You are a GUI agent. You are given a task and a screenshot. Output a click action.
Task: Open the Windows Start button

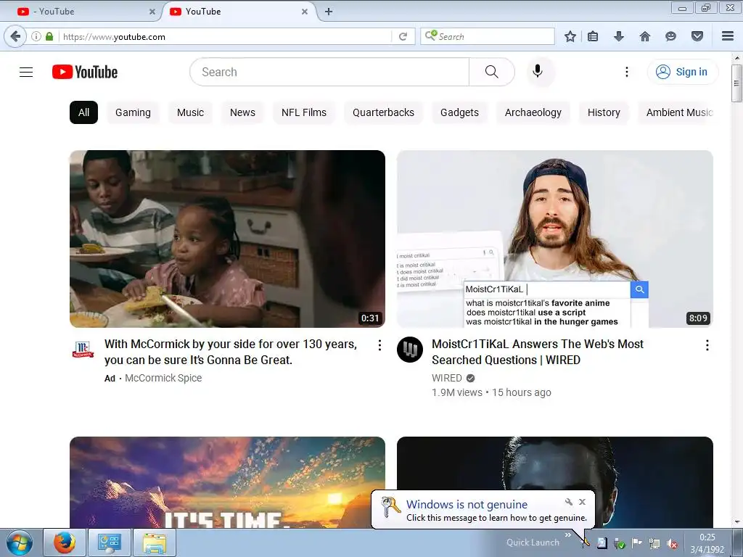(x=20, y=542)
